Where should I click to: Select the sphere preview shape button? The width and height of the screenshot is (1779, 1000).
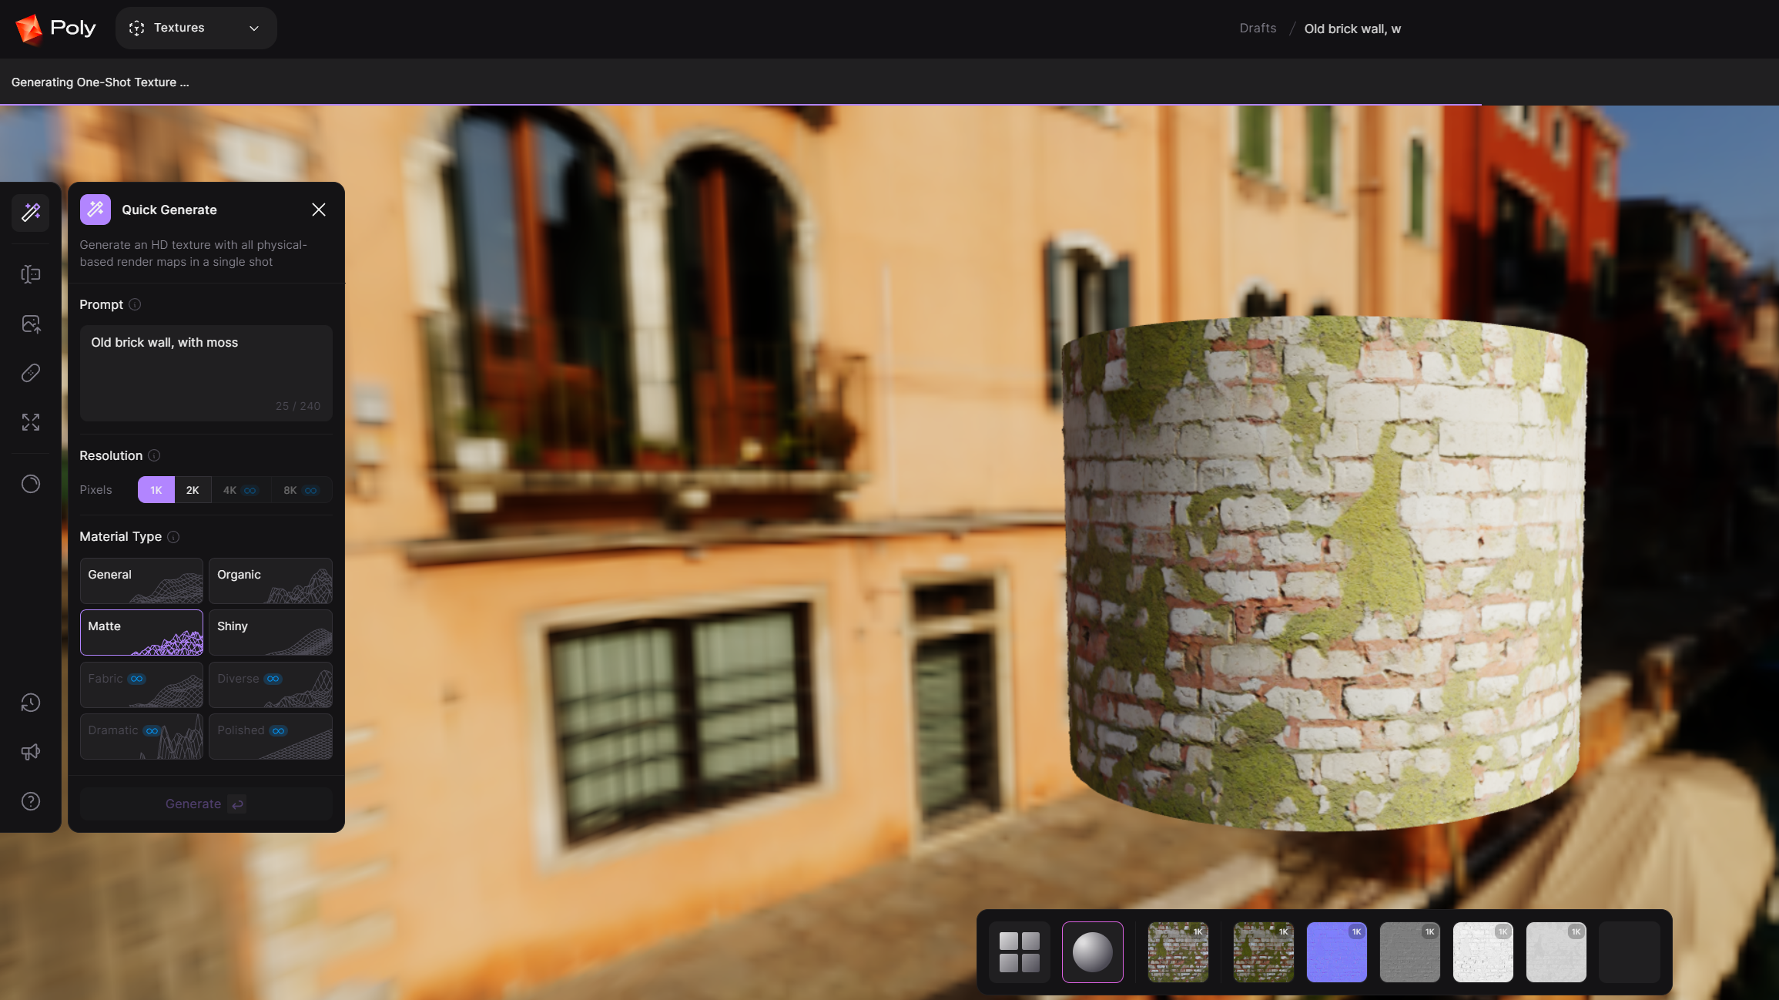1092,952
